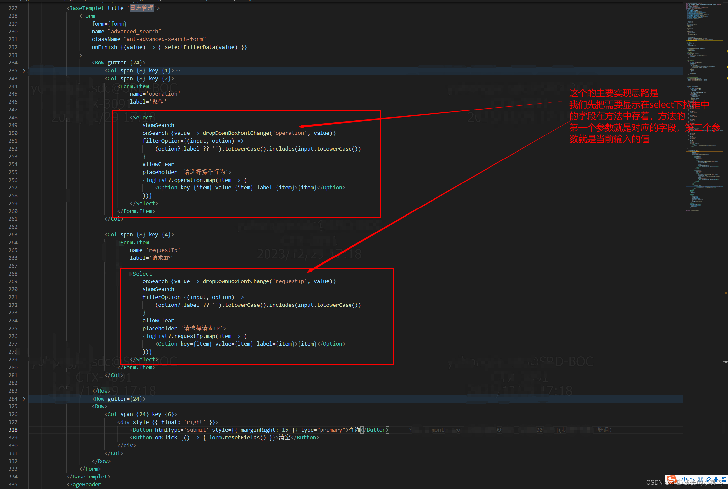728x489 pixels.
Task: Click the IME skin eraser-shaped icon
Action: tap(709, 479)
